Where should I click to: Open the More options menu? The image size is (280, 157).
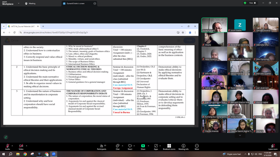point(197,147)
